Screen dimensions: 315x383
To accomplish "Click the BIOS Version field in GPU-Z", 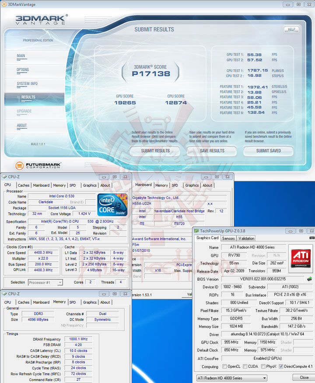I will pyautogui.click(x=262, y=279).
